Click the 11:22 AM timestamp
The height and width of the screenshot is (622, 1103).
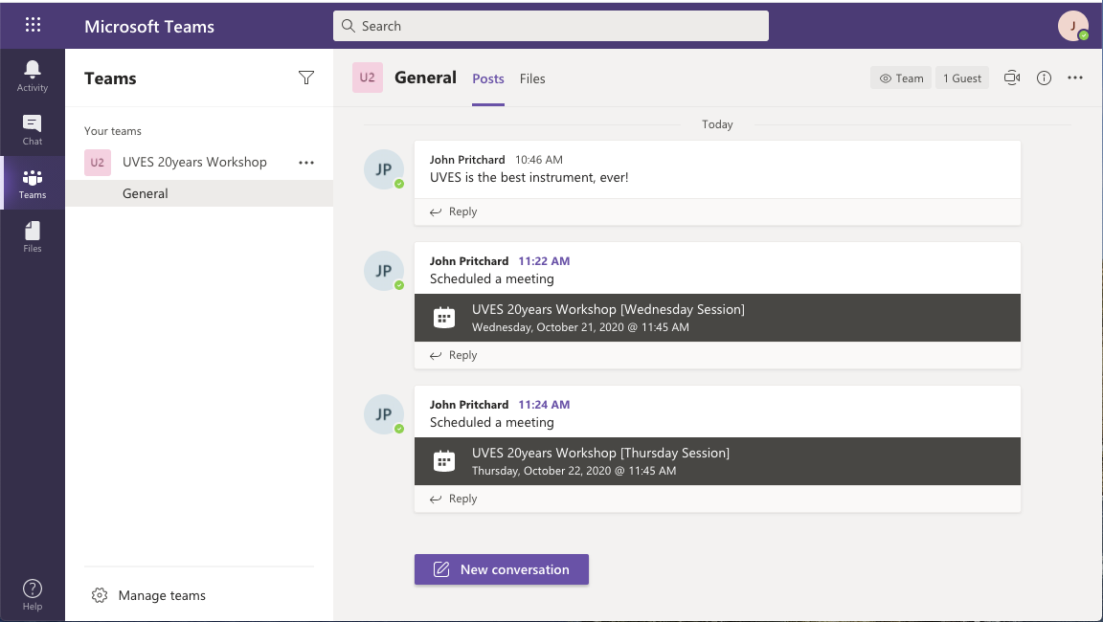pos(545,260)
